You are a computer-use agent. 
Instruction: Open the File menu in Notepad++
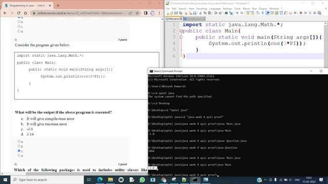168,9
